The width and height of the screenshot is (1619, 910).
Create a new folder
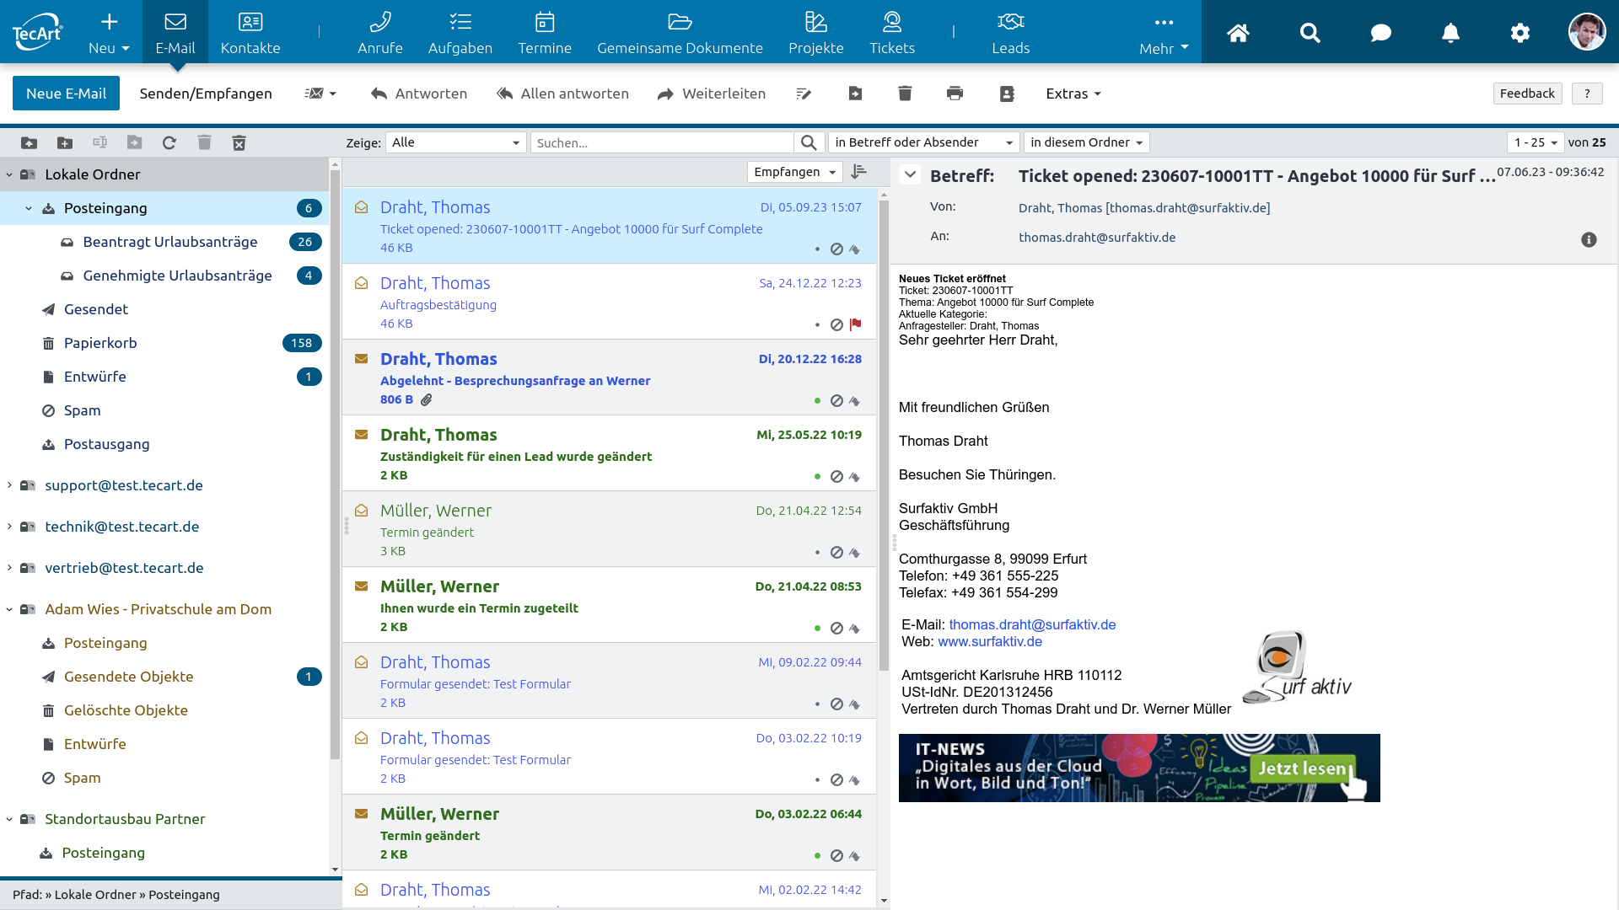pos(65,142)
